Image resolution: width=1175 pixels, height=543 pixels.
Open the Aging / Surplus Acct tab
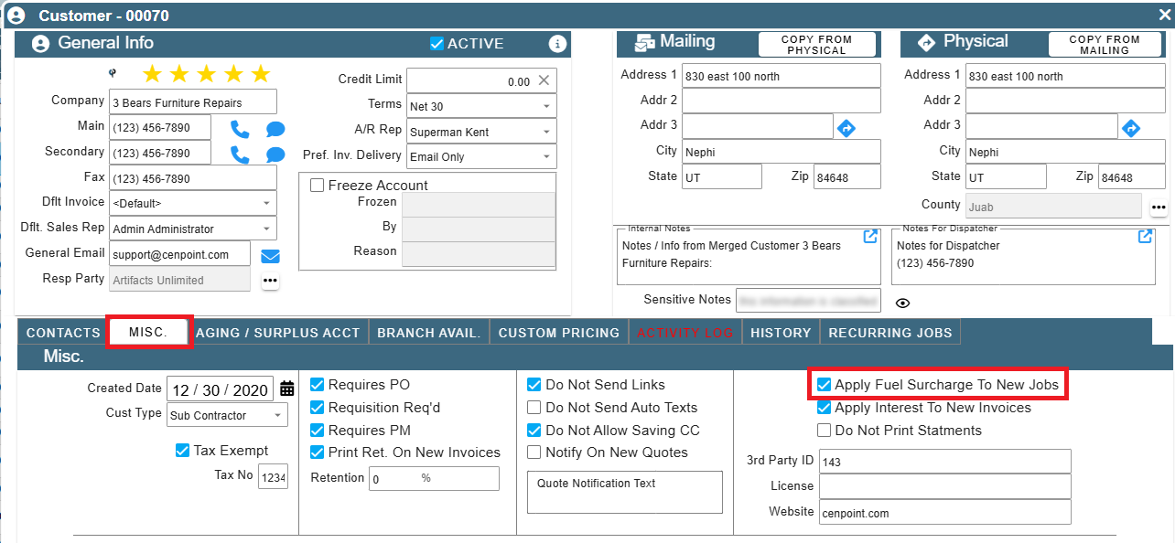coord(278,333)
